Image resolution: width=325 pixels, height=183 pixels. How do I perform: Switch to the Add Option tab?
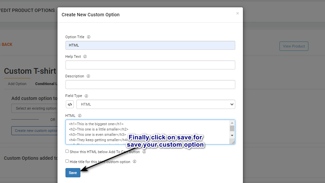(x=17, y=84)
